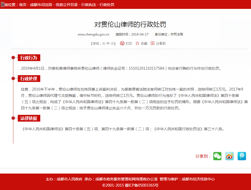Navigate to 信息公开目录 in breadcrumb
This screenshot has width=251, height=190.
click(67, 5)
